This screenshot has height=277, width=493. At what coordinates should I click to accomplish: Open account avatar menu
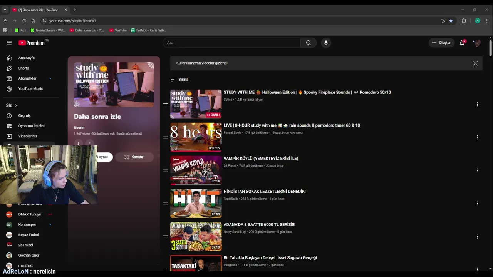[x=478, y=43]
